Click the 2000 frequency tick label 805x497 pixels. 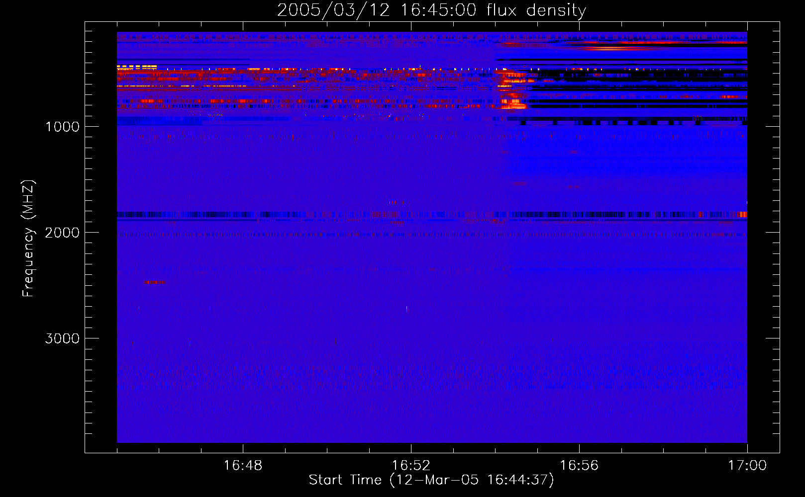pyautogui.click(x=63, y=233)
